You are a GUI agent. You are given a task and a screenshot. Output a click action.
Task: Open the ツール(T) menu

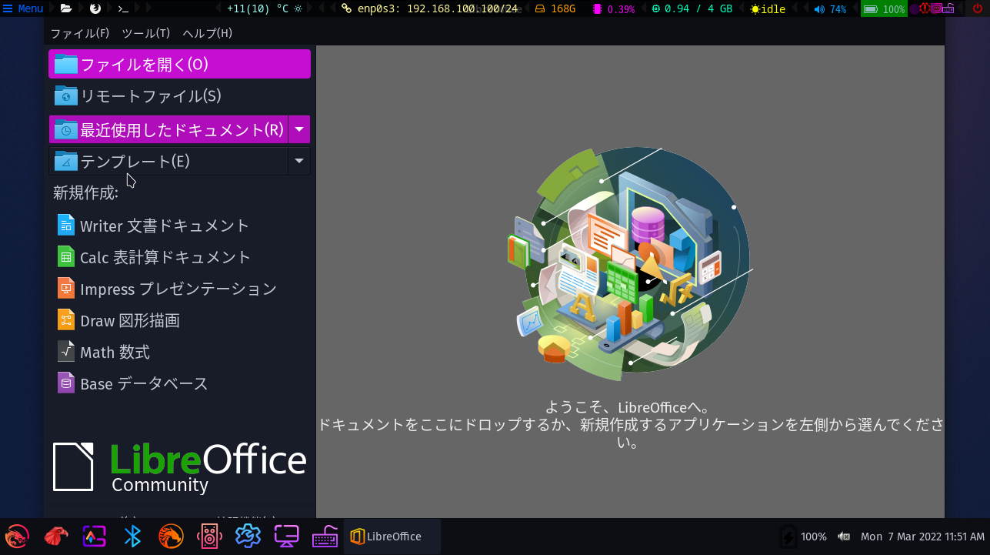146,33
